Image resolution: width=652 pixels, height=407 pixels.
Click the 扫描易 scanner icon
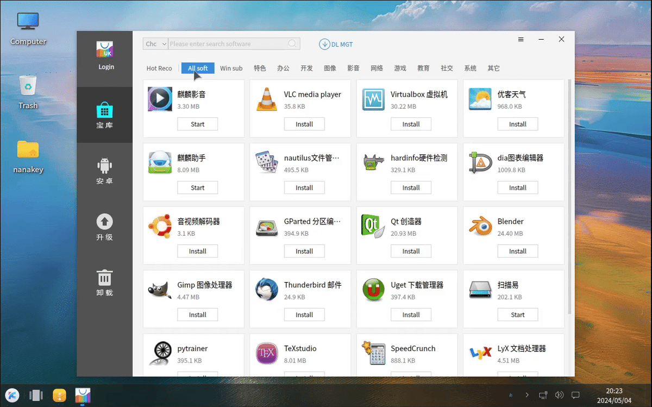(480, 290)
